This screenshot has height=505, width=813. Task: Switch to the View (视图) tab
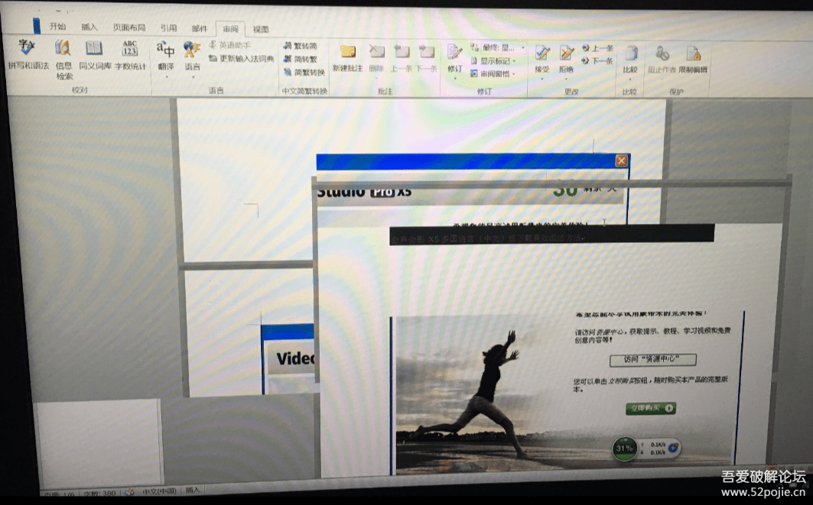(260, 30)
